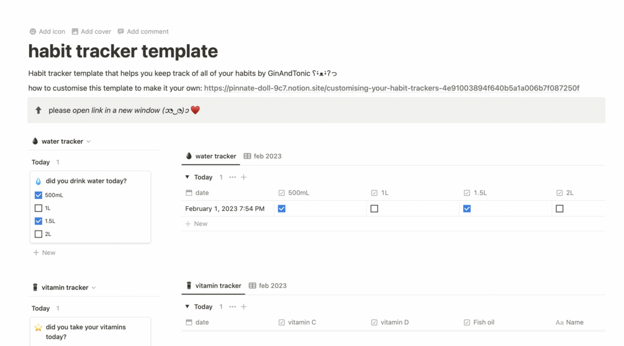Click New under the water tracker card
This screenshot has width=624, height=346.
[x=45, y=253]
